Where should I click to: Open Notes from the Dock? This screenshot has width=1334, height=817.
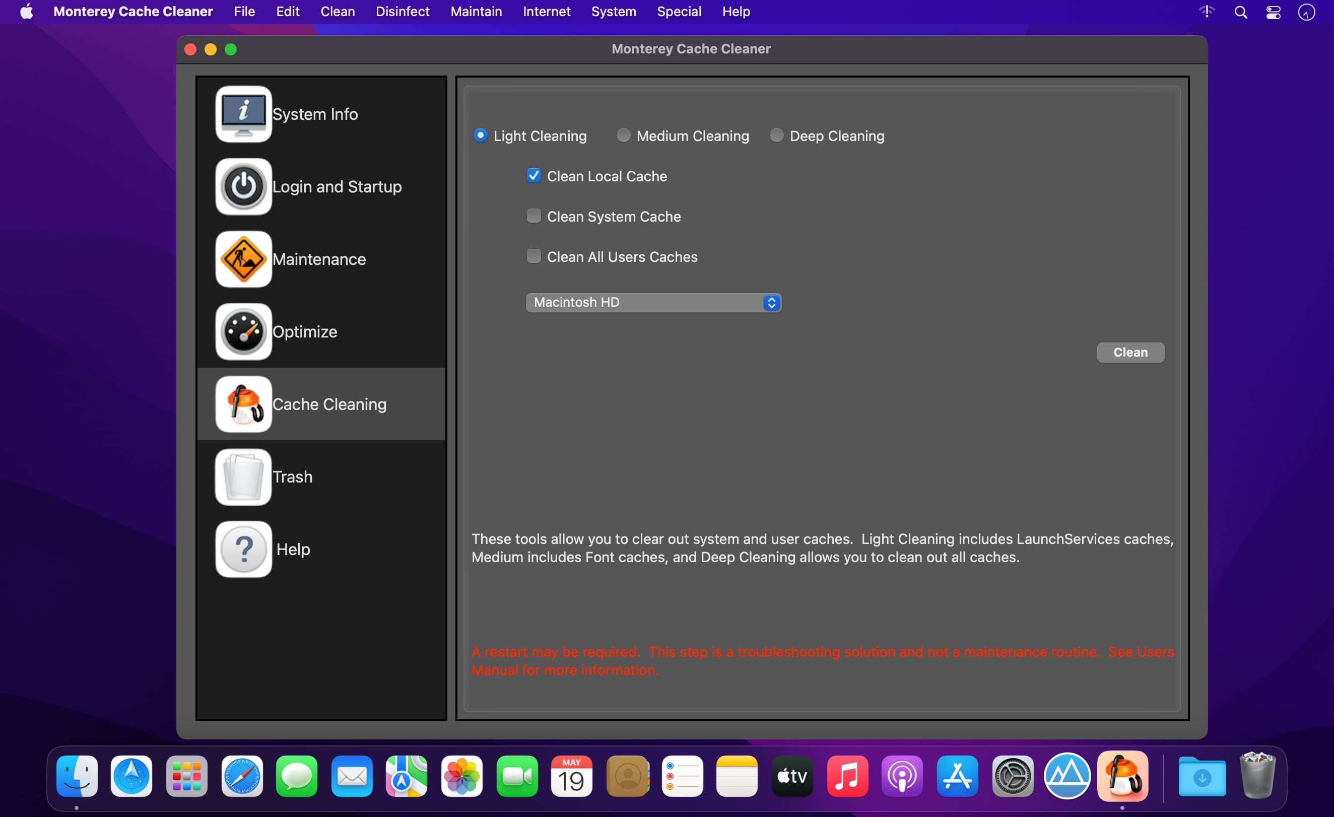point(737,776)
